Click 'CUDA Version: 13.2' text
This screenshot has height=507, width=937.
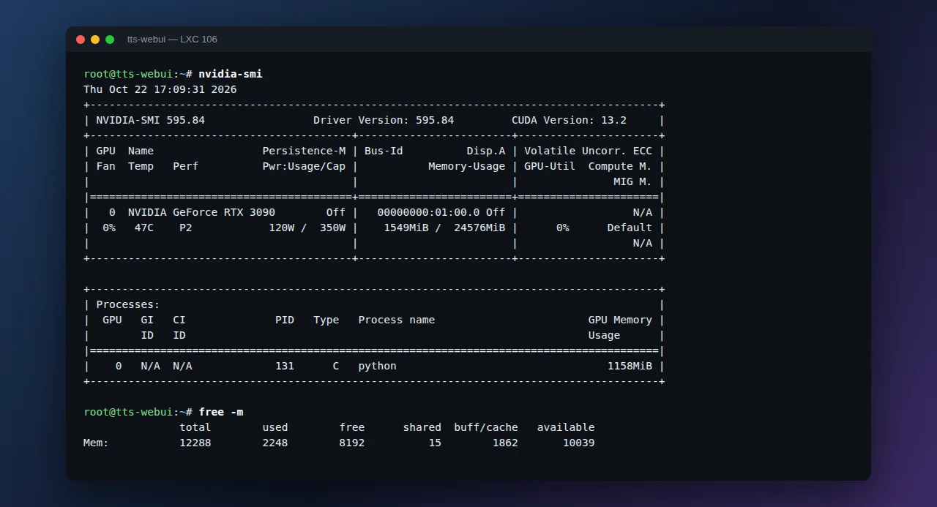(570, 120)
